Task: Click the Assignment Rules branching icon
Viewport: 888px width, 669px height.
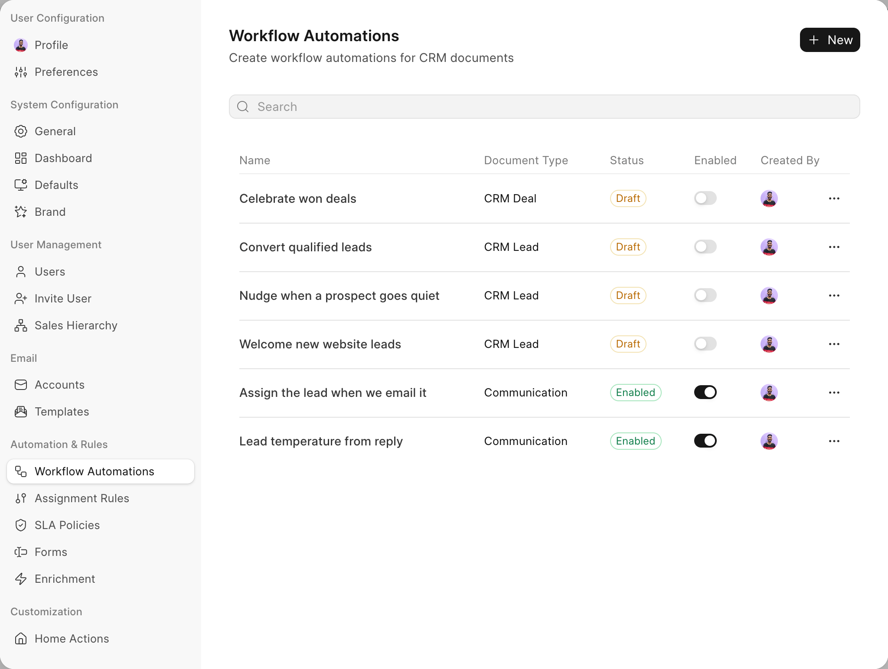Action: point(21,498)
